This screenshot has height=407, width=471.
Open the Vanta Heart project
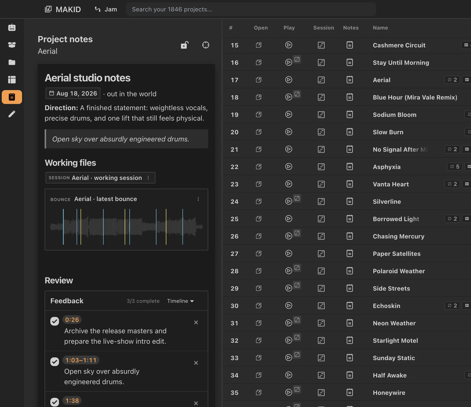pos(258,184)
